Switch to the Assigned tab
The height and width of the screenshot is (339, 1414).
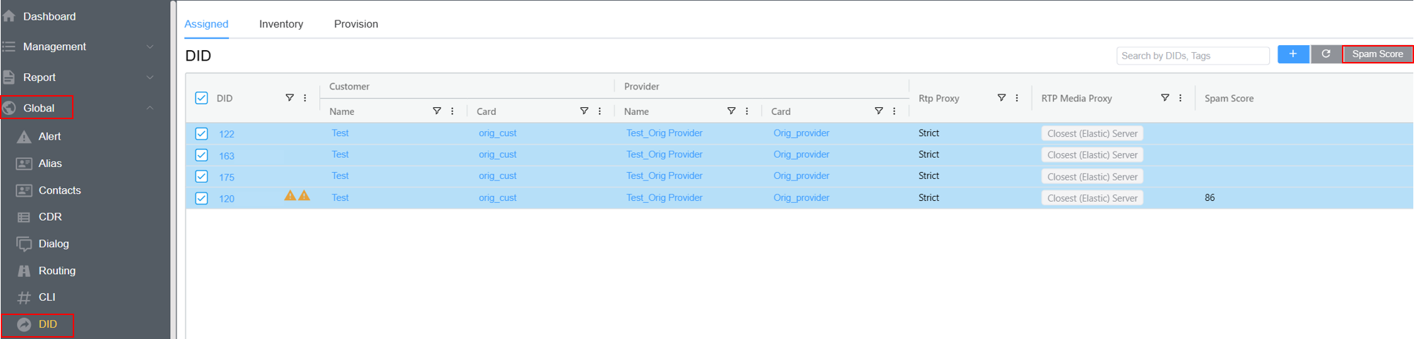206,24
